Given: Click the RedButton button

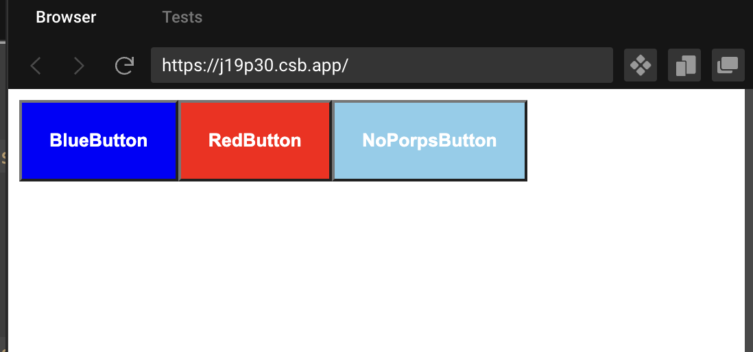Looking at the screenshot, I should click(255, 140).
